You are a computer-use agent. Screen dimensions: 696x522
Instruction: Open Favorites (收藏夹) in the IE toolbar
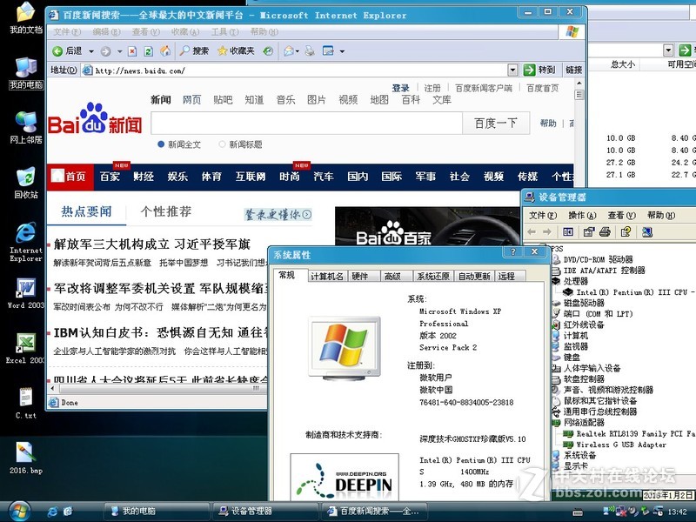tap(235, 51)
